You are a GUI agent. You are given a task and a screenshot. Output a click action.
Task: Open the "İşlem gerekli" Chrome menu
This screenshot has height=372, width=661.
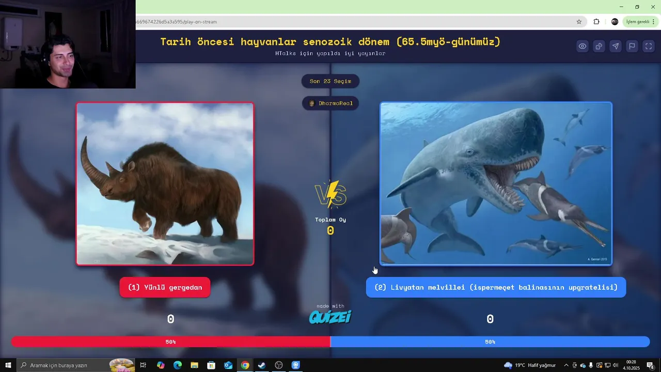(x=640, y=22)
